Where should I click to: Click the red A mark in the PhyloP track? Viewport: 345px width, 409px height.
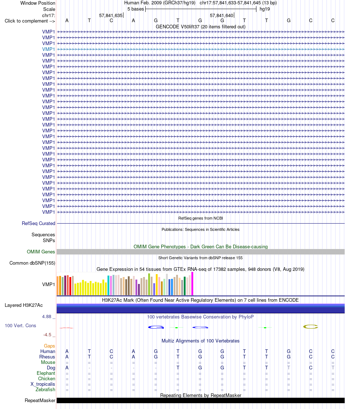point(66,328)
